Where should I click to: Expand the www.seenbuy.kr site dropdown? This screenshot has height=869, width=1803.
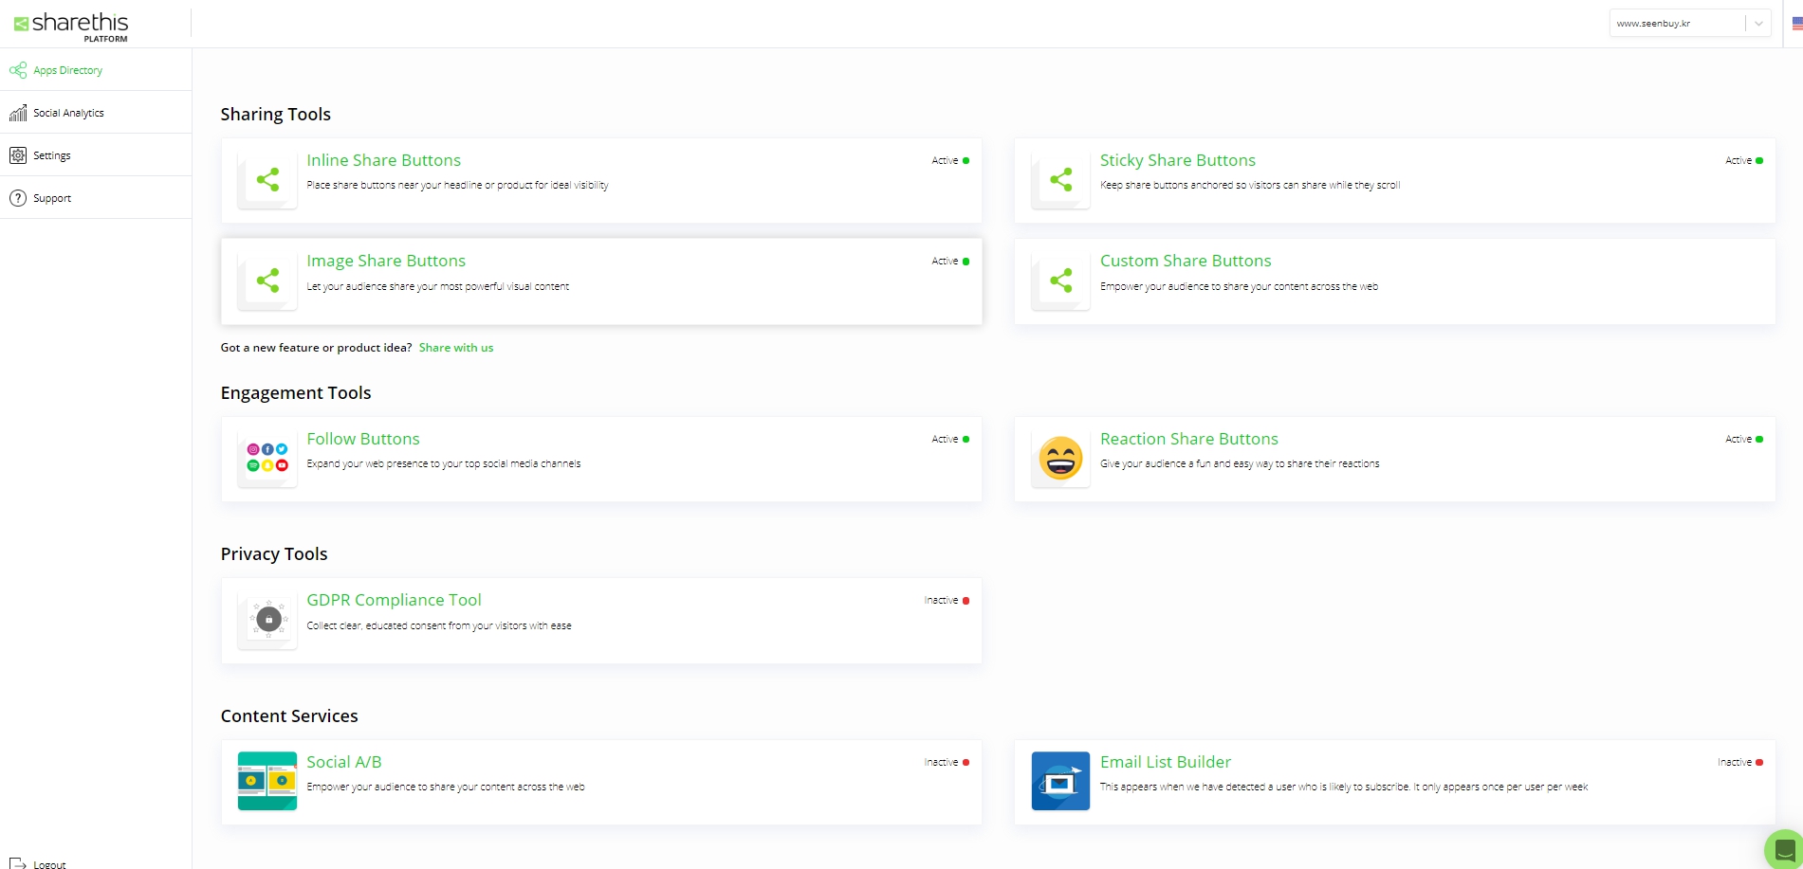(1675, 24)
